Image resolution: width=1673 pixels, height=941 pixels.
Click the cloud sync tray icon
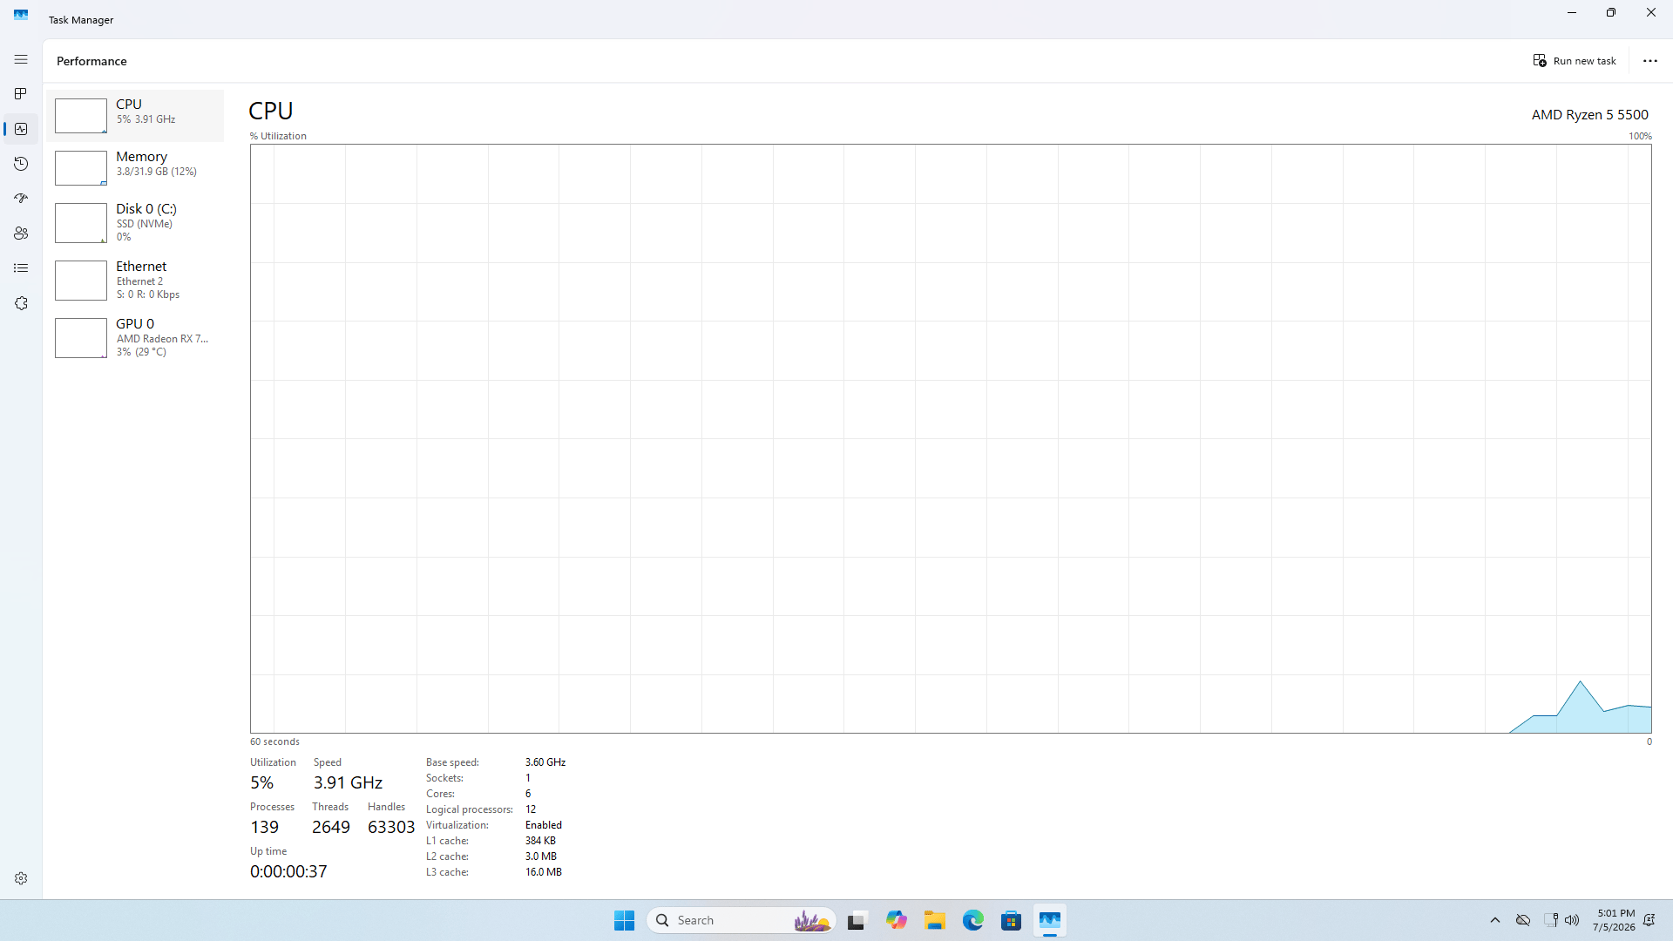pyautogui.click(x=1523, y=920)
